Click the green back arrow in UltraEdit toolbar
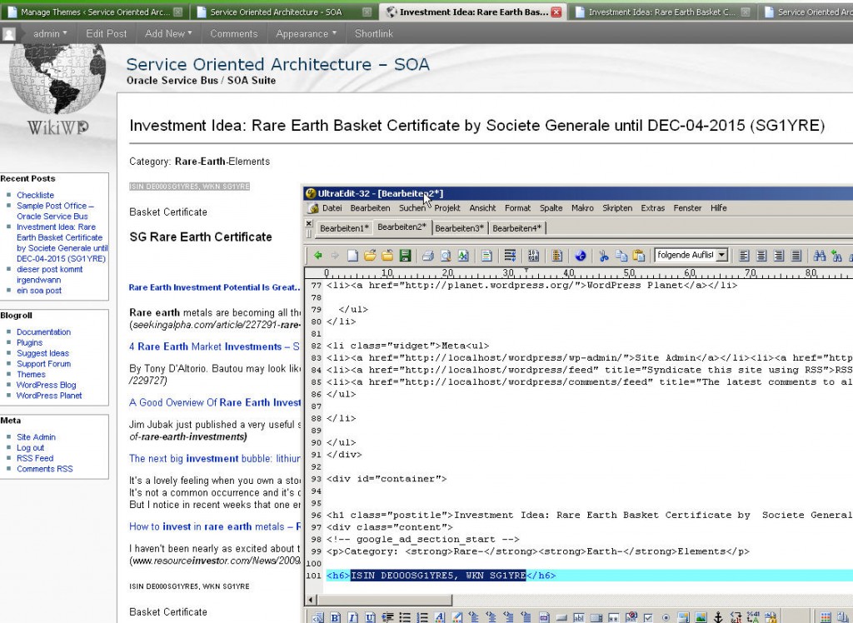 click(x=318, y=255)
